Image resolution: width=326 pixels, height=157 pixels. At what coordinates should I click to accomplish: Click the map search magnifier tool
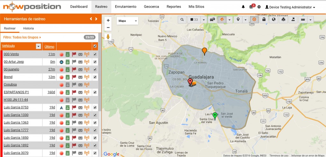182,20
